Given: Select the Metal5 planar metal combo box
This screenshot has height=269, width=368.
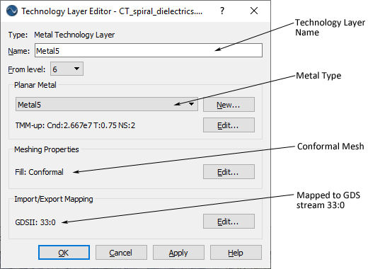Looking at the screenshot, I should click(x=107, y=104).
